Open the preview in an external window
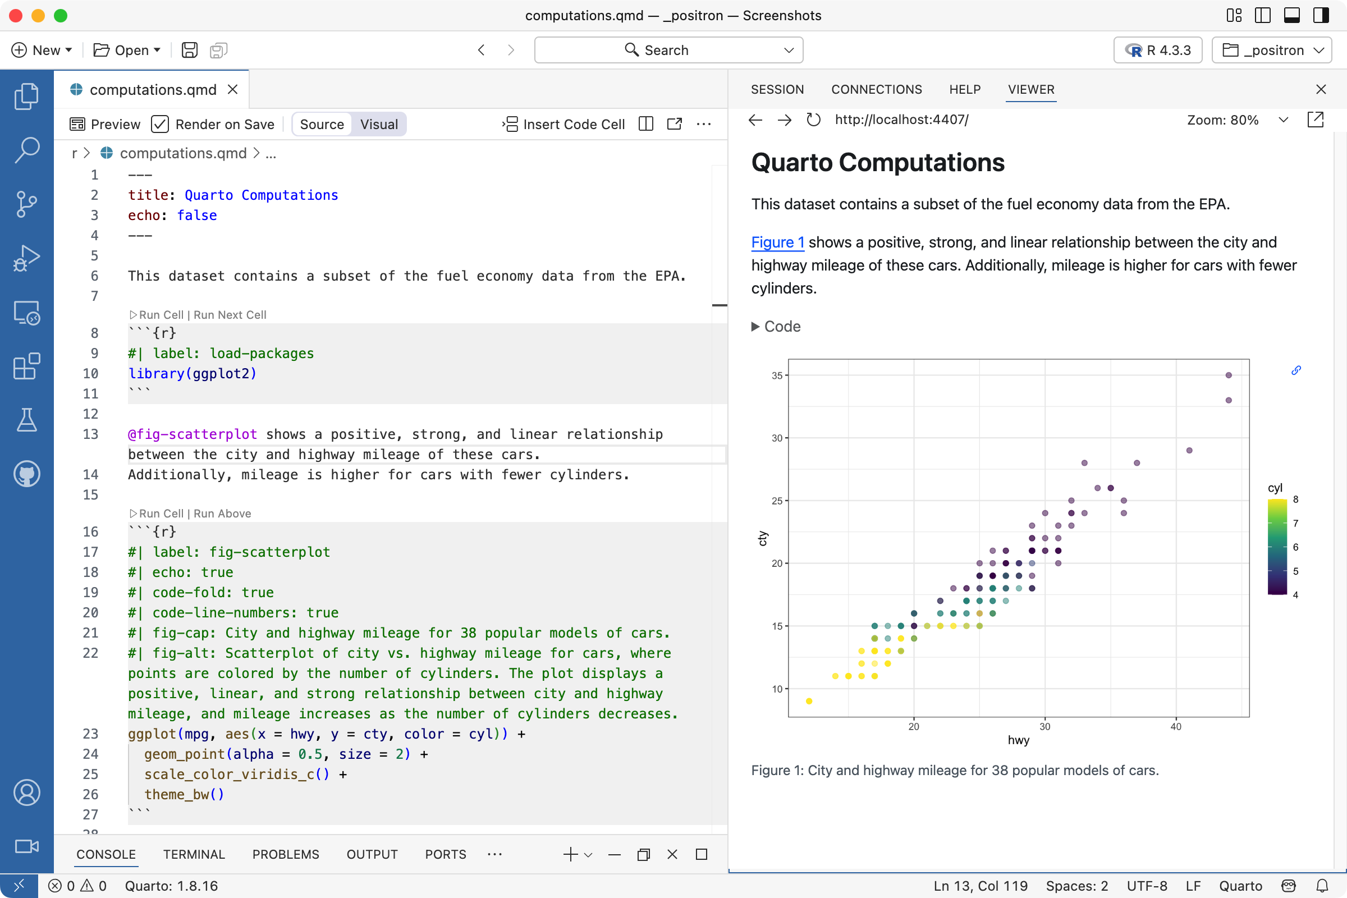The height and width of the screenshot is (898, 1347). click(675, 123)
